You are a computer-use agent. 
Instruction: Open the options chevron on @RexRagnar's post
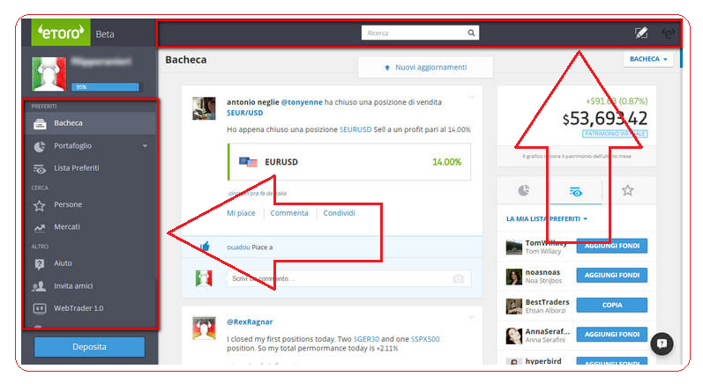pyautogui.click(x=471, y=317)
